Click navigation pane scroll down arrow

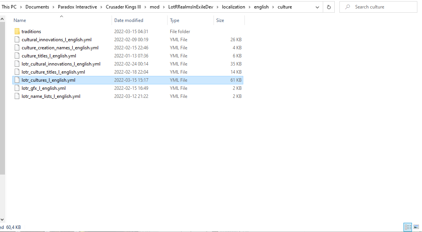pyautogui.click(x=2, y=220)
